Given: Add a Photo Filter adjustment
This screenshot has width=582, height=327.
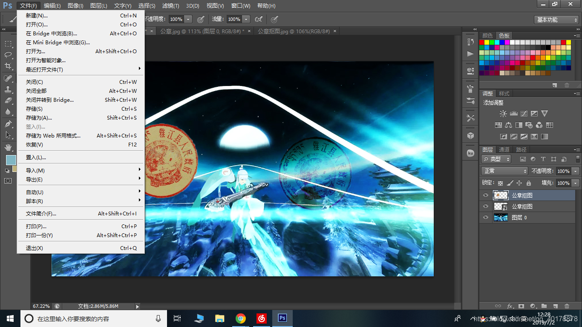Looking at the screenshot, I should pyautogui.click(x=529, y=125).
